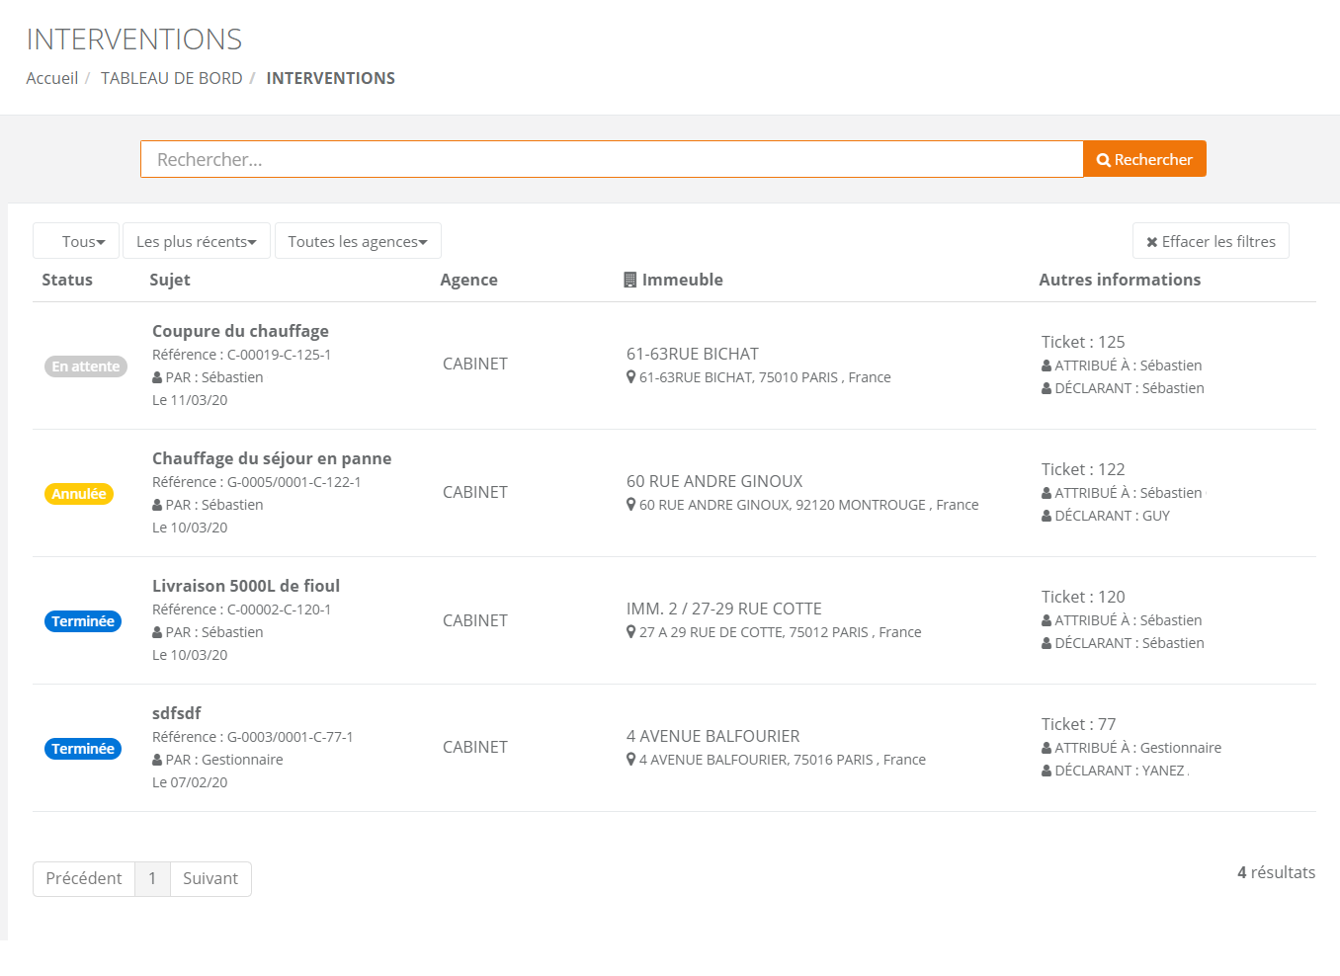Open TABLEAU DE BORD breadcrumb link
1340x976 pixels.
click(172, 78)
